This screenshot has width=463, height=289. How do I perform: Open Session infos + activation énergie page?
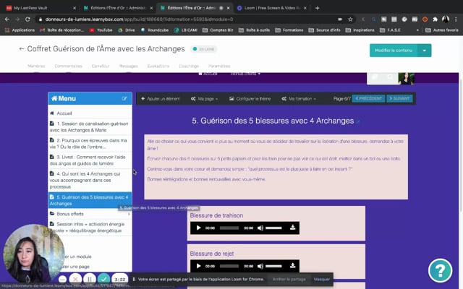tap(90, 228)
